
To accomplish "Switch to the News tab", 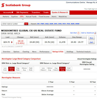I will [x=34, y=52].
